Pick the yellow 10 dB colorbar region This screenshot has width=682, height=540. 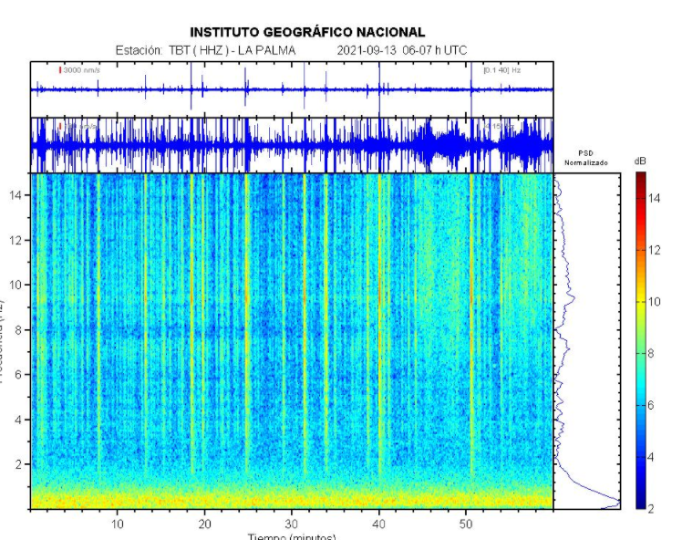coord(641,302)
